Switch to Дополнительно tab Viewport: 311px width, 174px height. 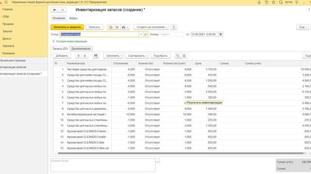(81, 48)
